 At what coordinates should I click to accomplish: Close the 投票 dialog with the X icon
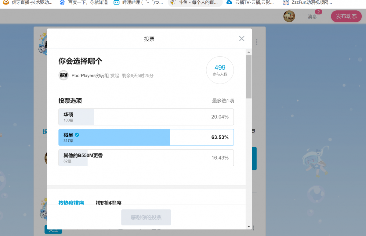point(242,39)
